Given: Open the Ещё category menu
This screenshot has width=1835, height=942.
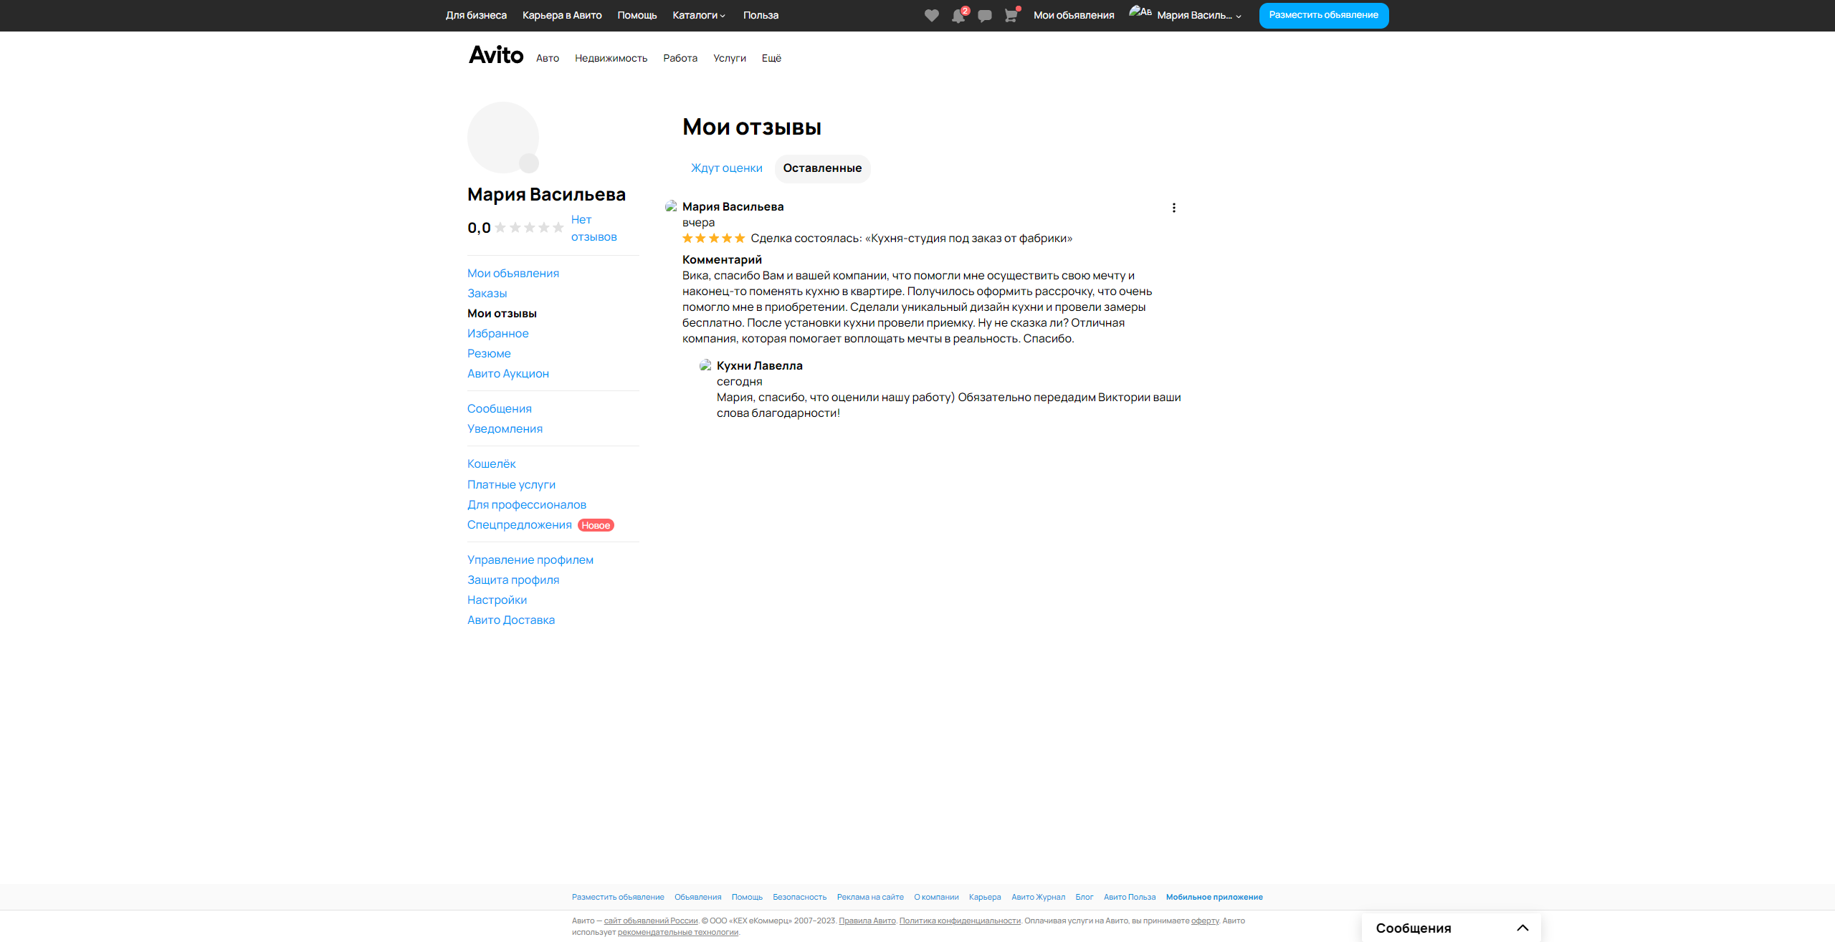Looking at the screenshot, I should [771, 58].
